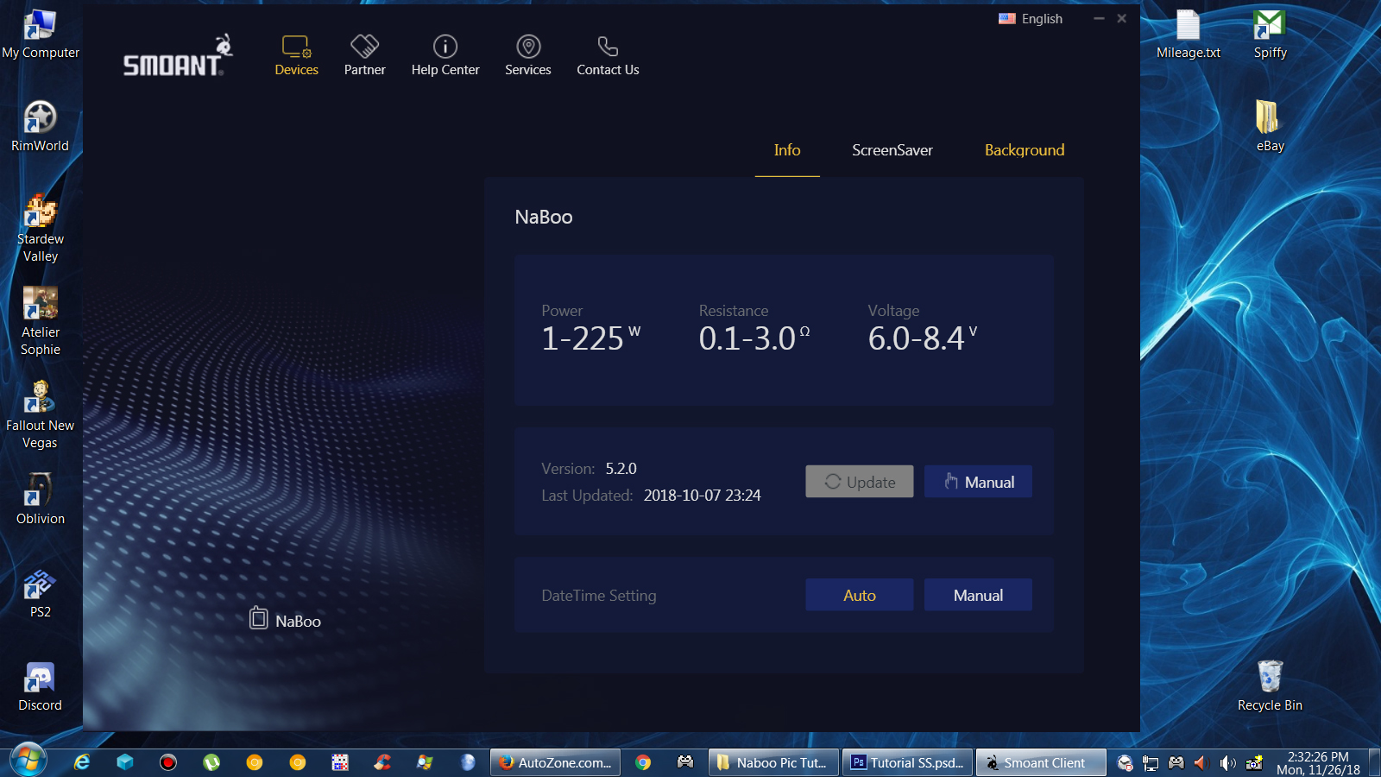Viewport: 1381px width, 777px height.
Task: Switch to the Info tab
Action: (x=787, y=150)
